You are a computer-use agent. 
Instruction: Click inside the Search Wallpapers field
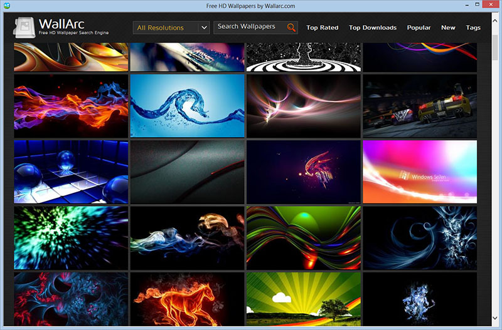coord(250,28)
